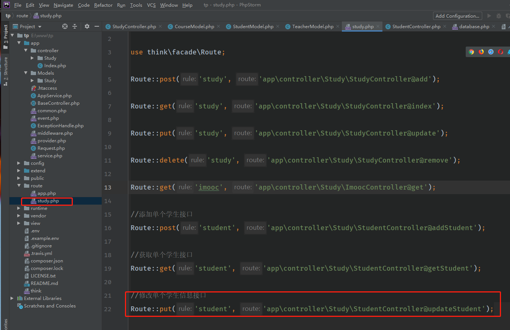The height and width of the screenshot is (330, 510).
Task: Collapse the route folder
Action: point(19,185)
